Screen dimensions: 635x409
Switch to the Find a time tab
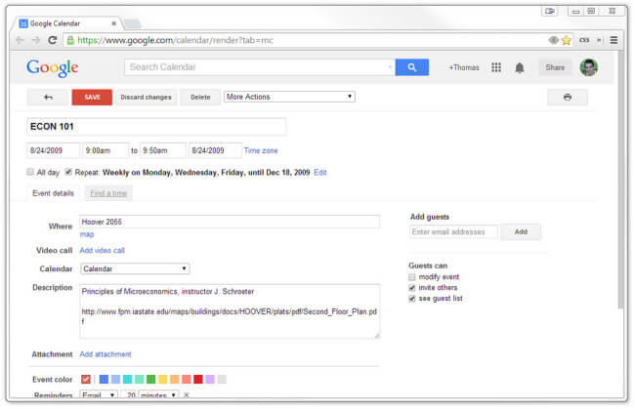[x=108, y=193]
